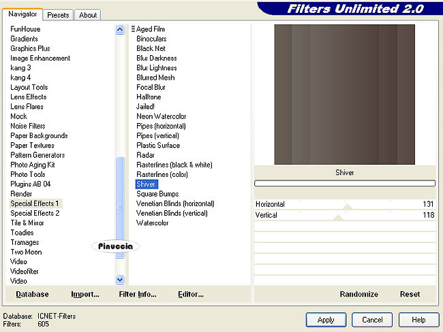Choose the Black Net filter
The height and width of the screenshot is (332, 443).
[151, 48]
